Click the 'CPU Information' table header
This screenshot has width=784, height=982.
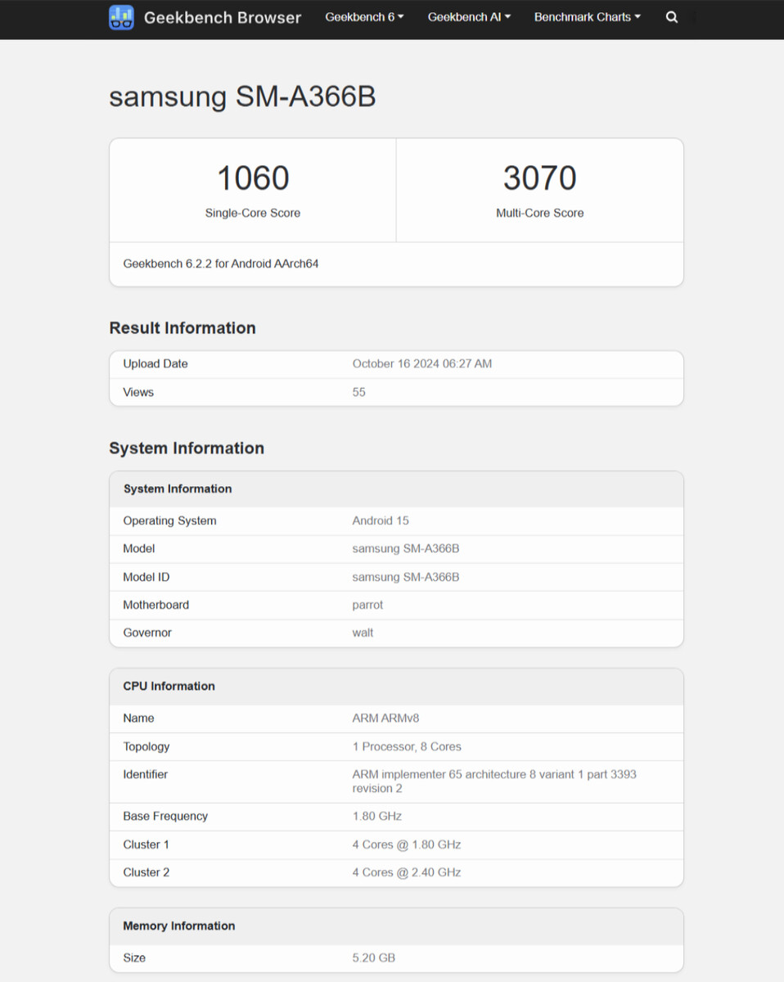(x=169, y=687)
